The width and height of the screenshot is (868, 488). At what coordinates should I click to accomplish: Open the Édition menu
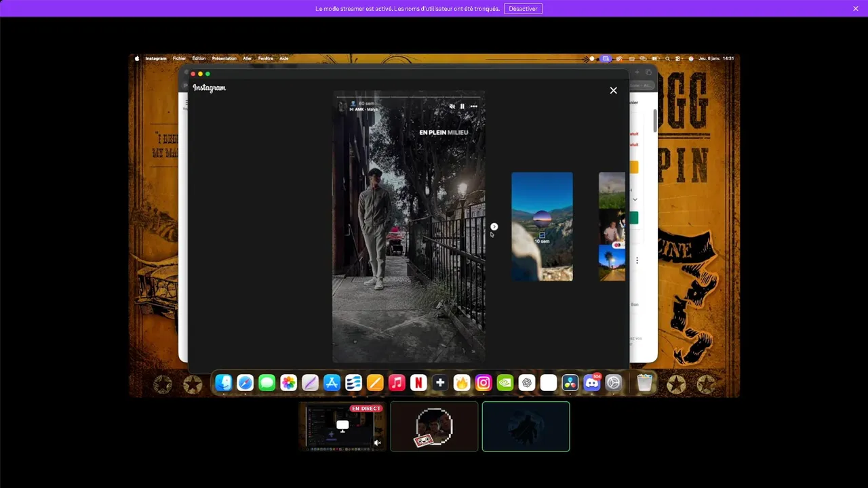(x=199, y=58)
